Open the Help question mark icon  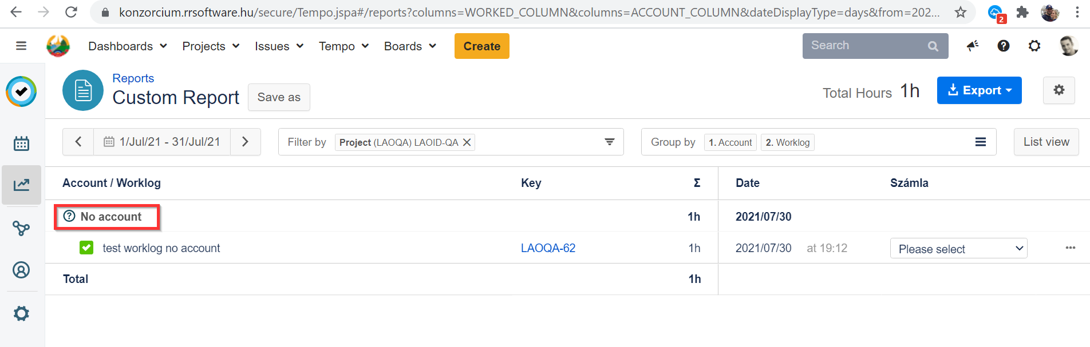[1003, 46]
